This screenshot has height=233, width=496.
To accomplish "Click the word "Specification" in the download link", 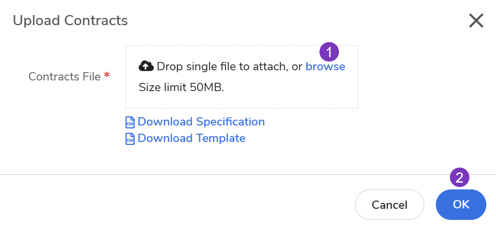I will pos(230,122).
